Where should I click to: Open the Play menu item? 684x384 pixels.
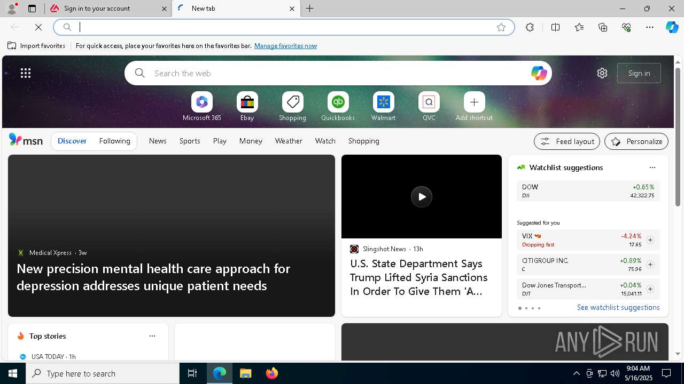click(220, 141)
